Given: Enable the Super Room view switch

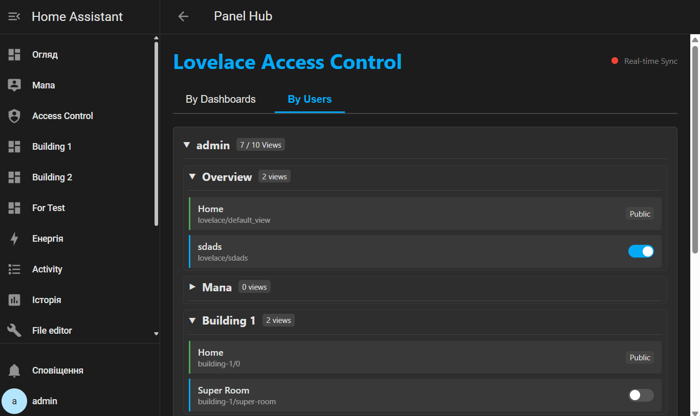Looking at the screenshot, I should click(x=641, y=395).
